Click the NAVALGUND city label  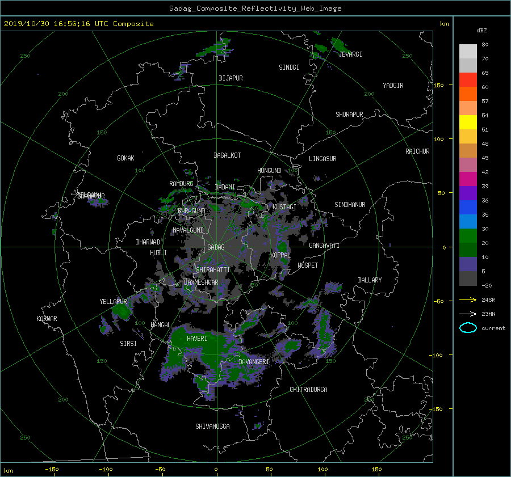(x=188, y=230)
